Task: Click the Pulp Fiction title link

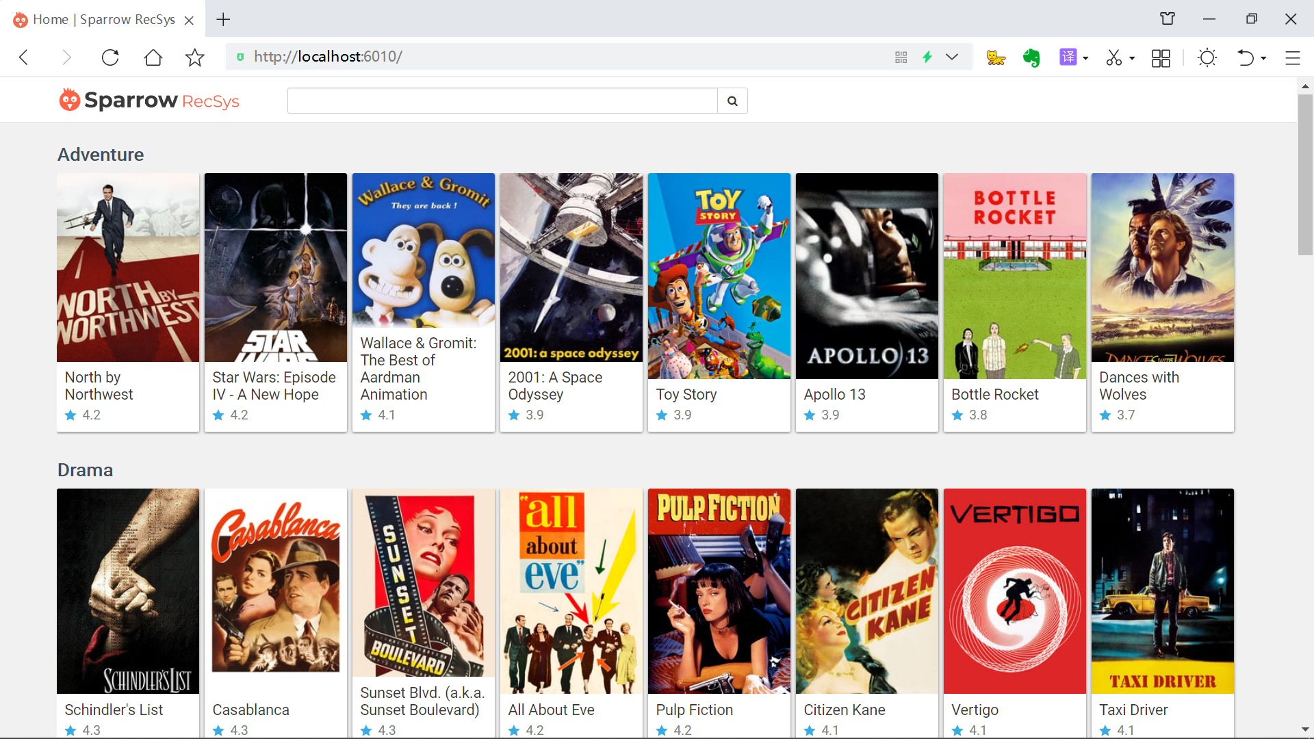Action: coord(695,710)
